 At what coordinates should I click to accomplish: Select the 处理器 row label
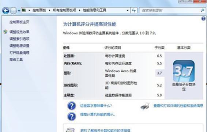69,56
